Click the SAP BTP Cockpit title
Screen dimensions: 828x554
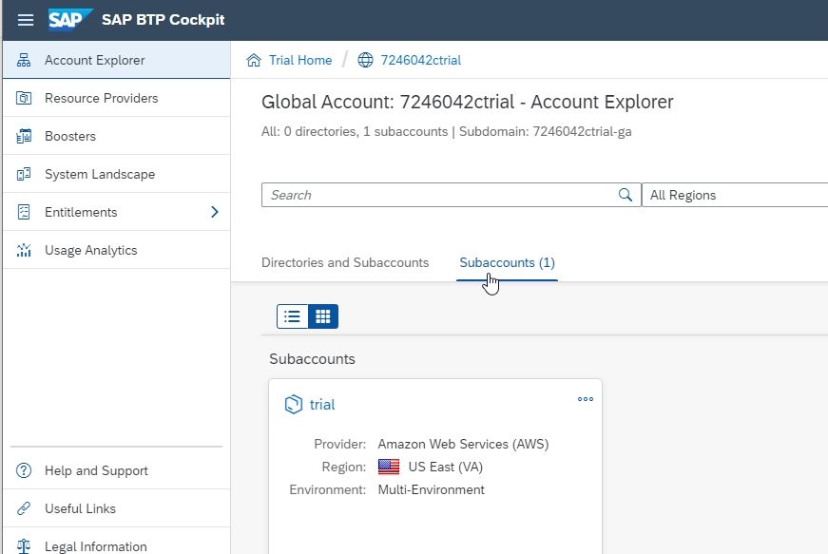[164, 20]
